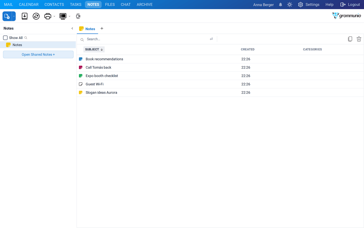Enable the Show All checkbox
Screen dimensions: 364x228
5,38
